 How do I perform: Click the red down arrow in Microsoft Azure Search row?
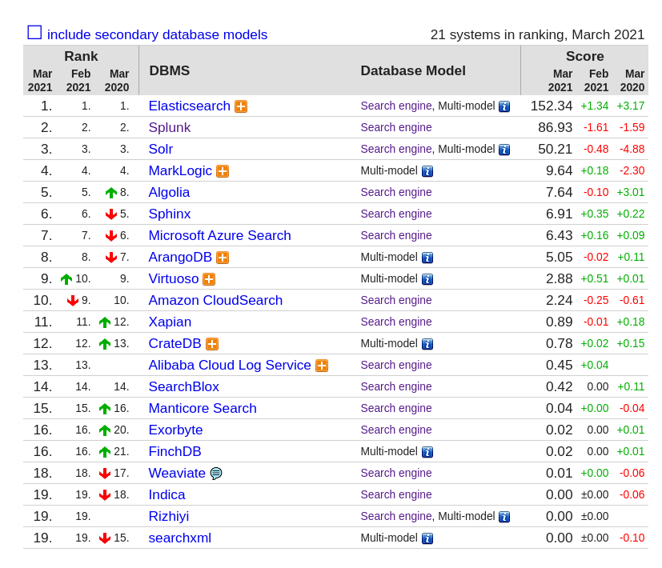pos(111,236)
